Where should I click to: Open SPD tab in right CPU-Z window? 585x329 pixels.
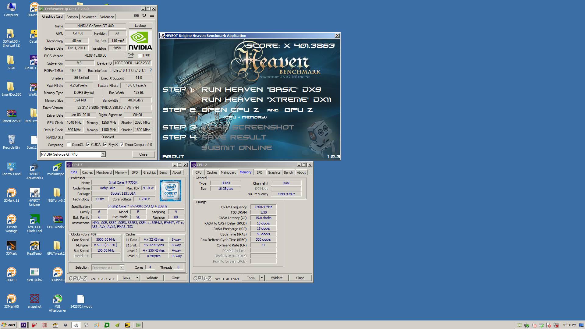click(x=260, y=172)
